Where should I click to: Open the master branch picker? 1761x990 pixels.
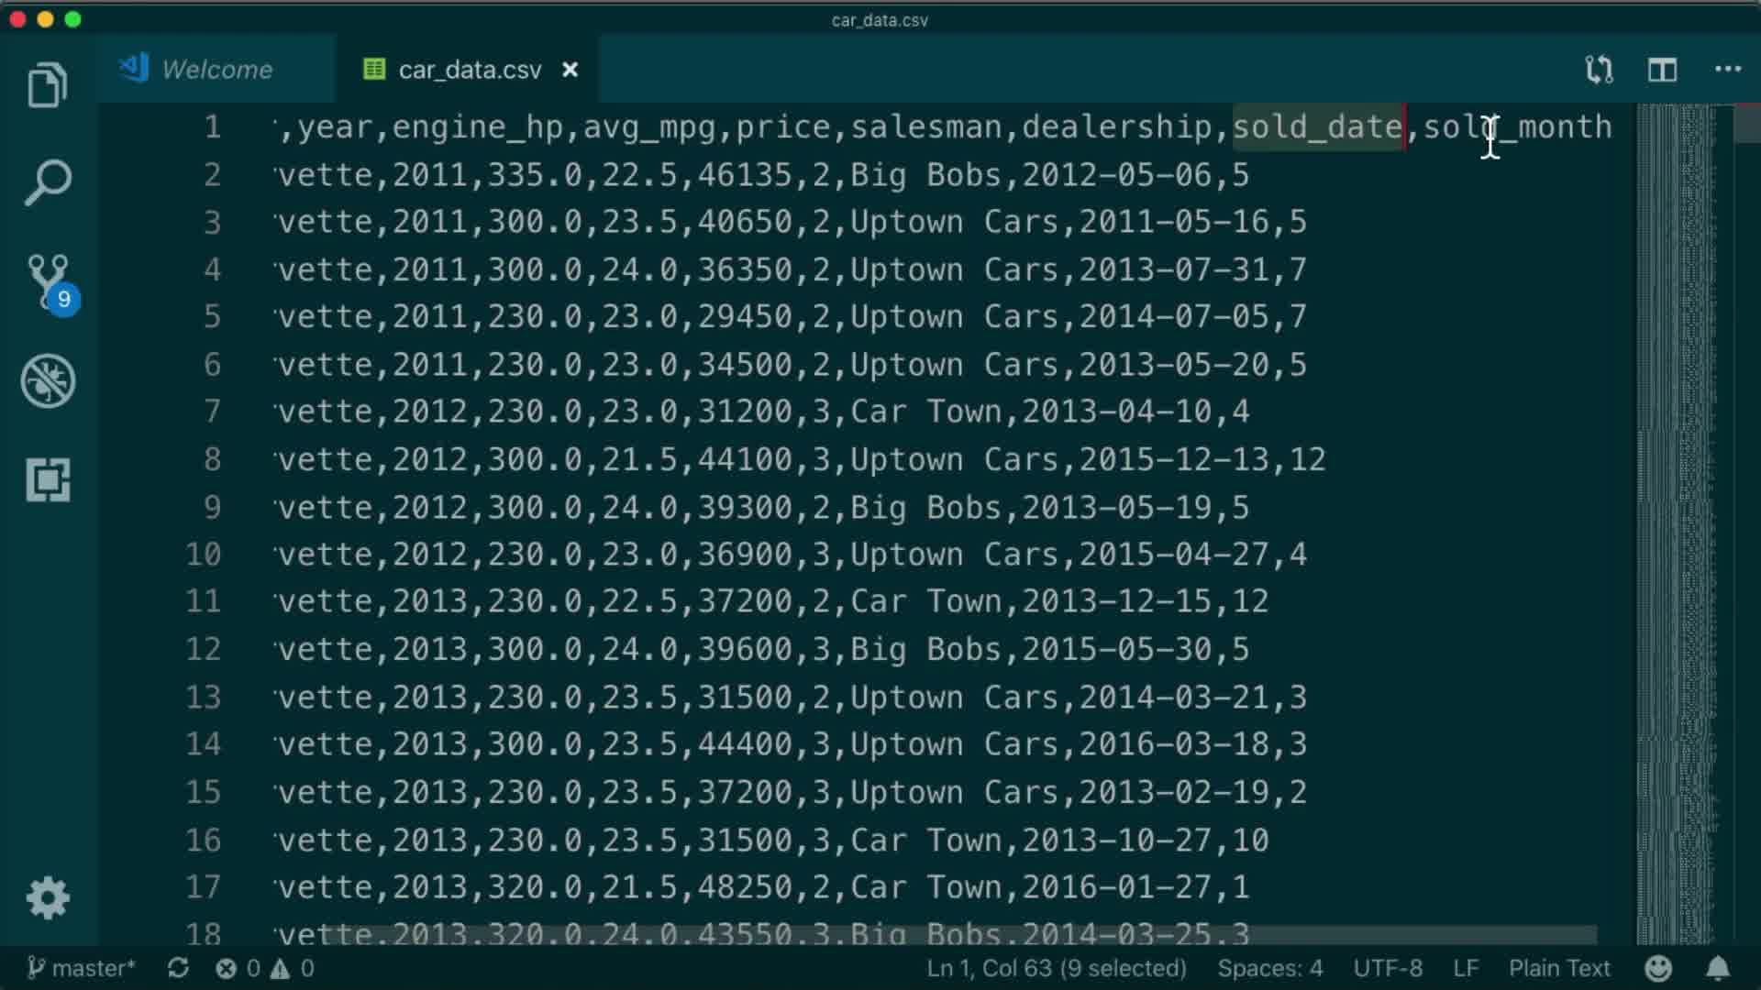(x=81, y=968)
